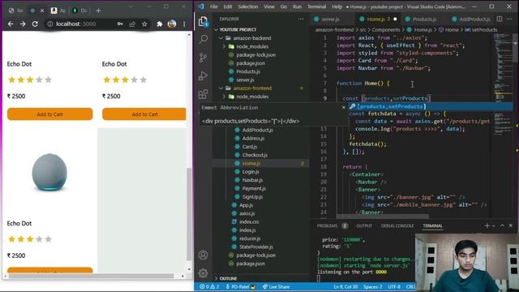Click errors and warnings status indicator

pos(209,286)
